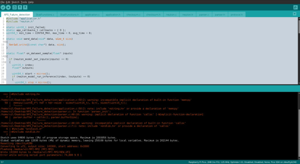This screenshot has width=300, height=164.
Task: Click the 'static uint8_t init_failed;' line
Action: pyautogui.click(x=26, y=27)
